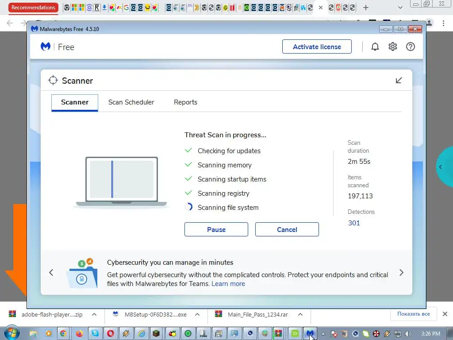Open Opera from the taskbar

coord(110,334)
